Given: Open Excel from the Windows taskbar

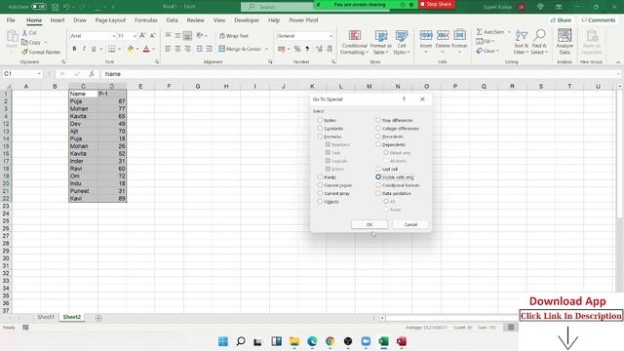Looking at the screenshot, I should pos(383,341).
